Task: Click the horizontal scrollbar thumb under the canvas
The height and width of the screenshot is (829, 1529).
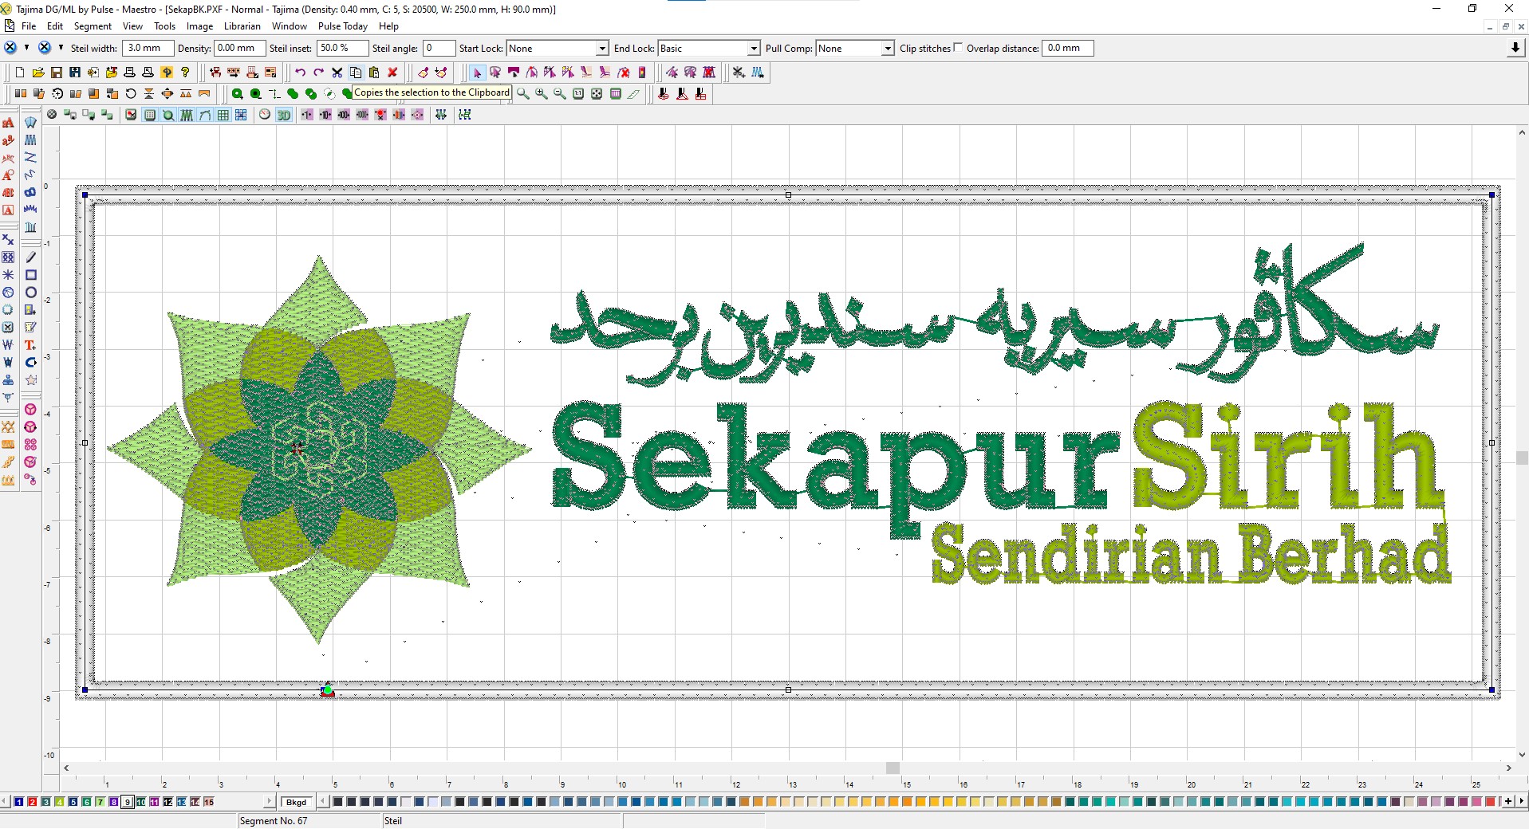Action: click(893, 768)
